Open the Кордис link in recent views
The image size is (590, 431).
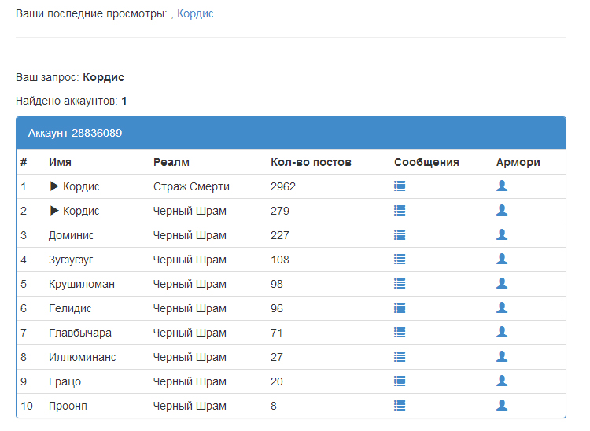tap(195, 13)
